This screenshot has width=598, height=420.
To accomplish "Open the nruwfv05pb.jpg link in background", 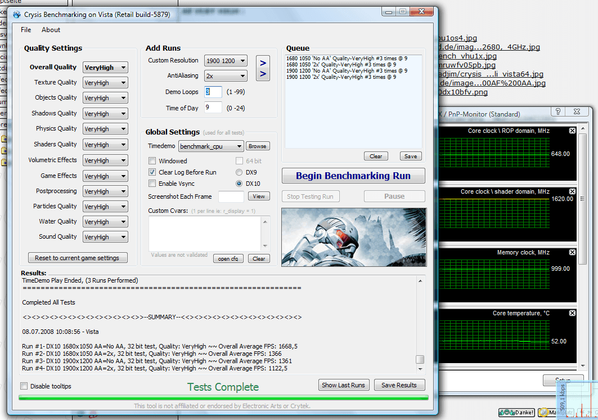I will pyautogui.click(x=467, y=65).
